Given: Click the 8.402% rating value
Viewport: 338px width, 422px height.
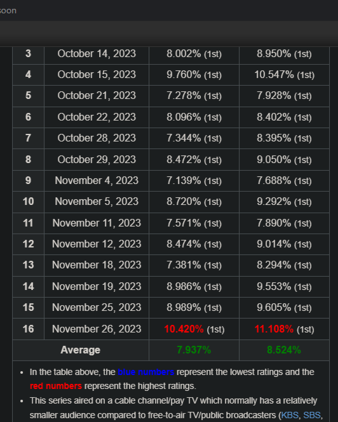Looking at the screenshot, I should [x=274, y=117].
